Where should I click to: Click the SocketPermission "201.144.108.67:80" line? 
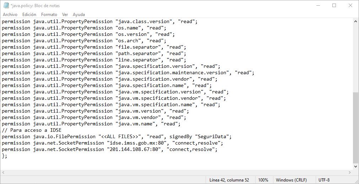coord(110,150)
